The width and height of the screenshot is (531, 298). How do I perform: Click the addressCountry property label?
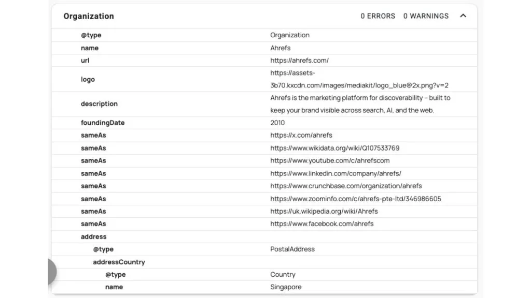point(119,262)
